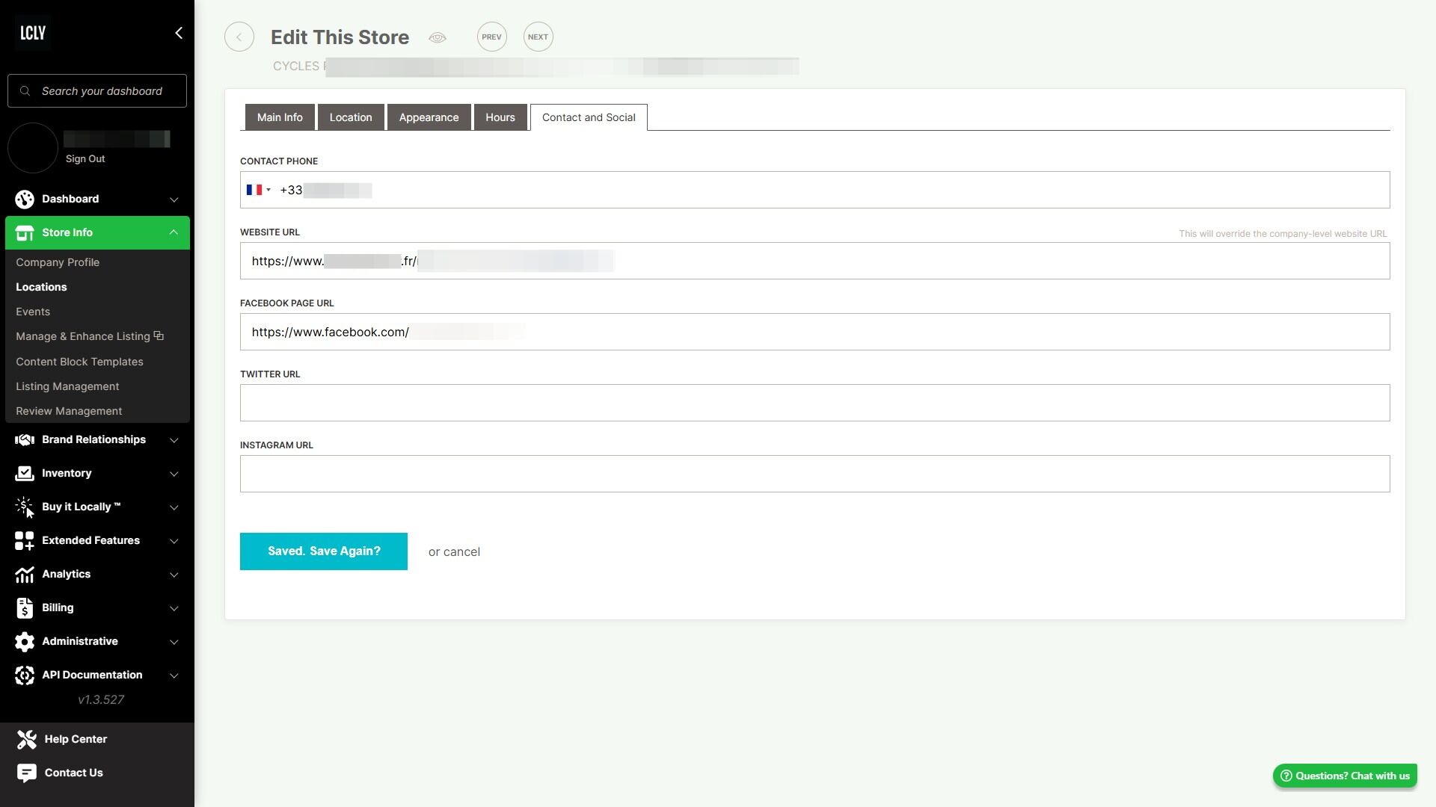The width and height of the screenshot is (1436, 807).
Task: Click the Instagram URL input field
Action: coord(814,474)
